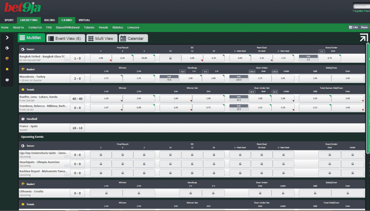
Task: Select the handball icon in left sidebar
Action: [x=7, y=80]
